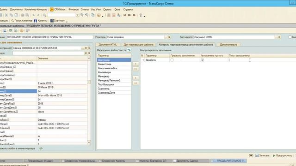Click the Find magnifier toolbar icon
296x166 pixels.
pos(44,15)
